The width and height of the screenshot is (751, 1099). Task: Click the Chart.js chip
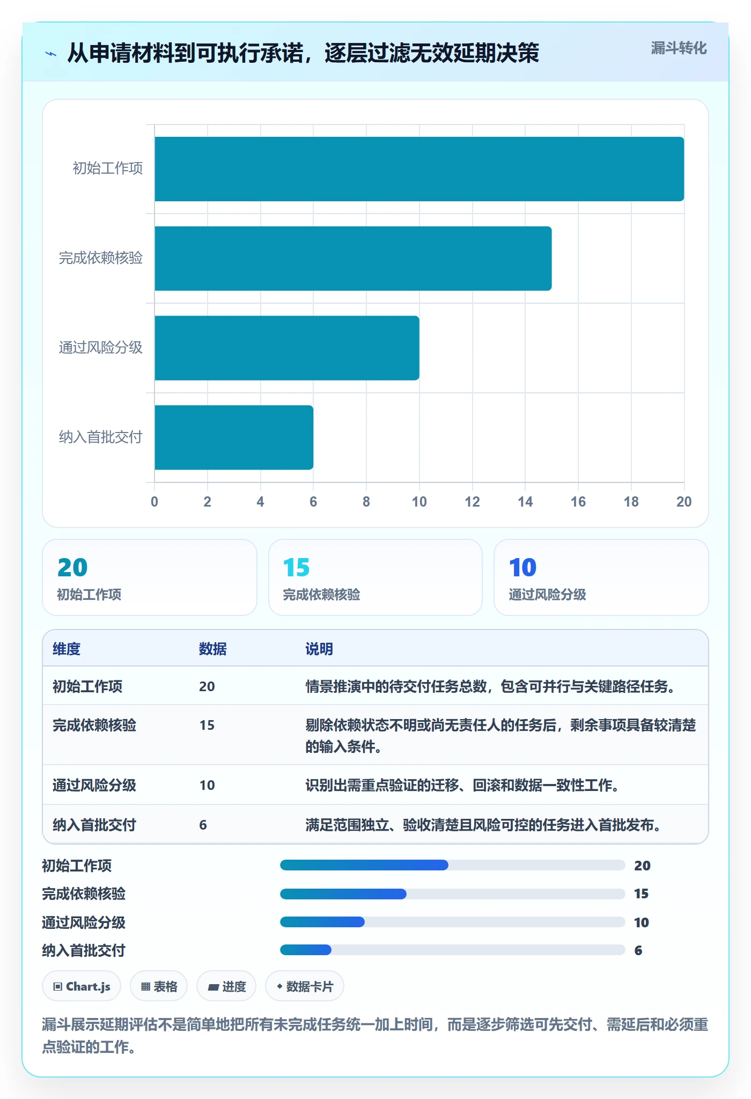(x=82, y=986)
